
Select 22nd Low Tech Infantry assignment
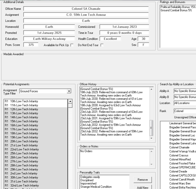click(x=36, y=149)
